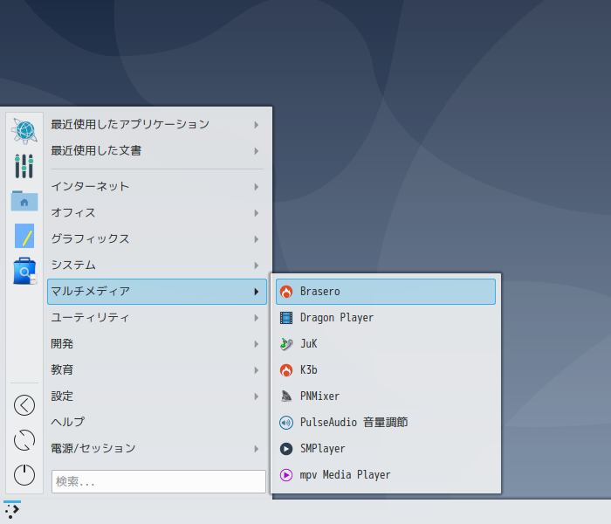Click the power shutdown icon
611x524 pixels.
pos(24,475)
